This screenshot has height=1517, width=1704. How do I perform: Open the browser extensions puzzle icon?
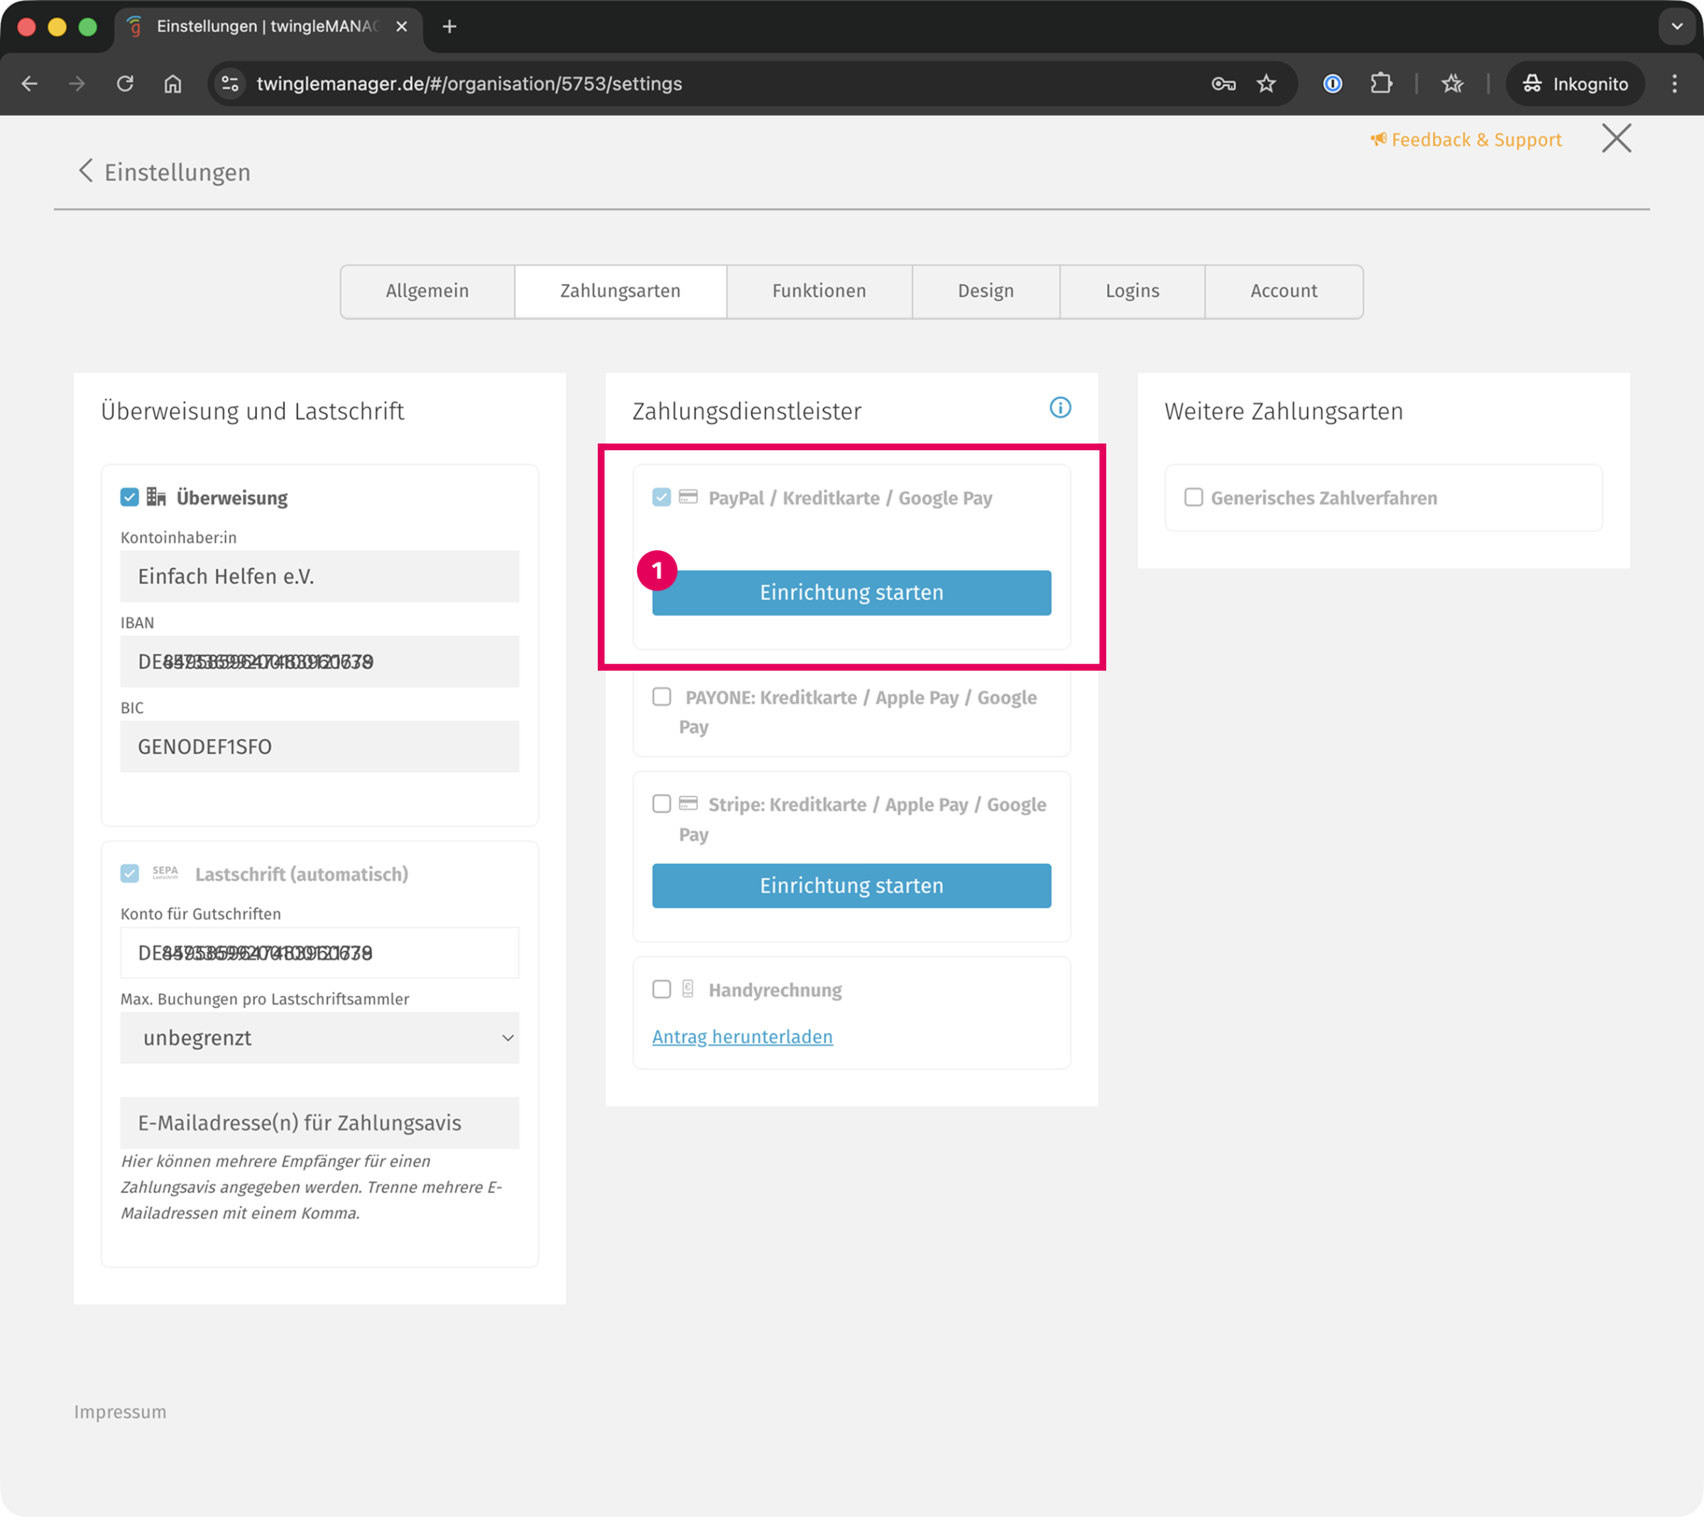pyautogui.click(x=1380, y=83)
